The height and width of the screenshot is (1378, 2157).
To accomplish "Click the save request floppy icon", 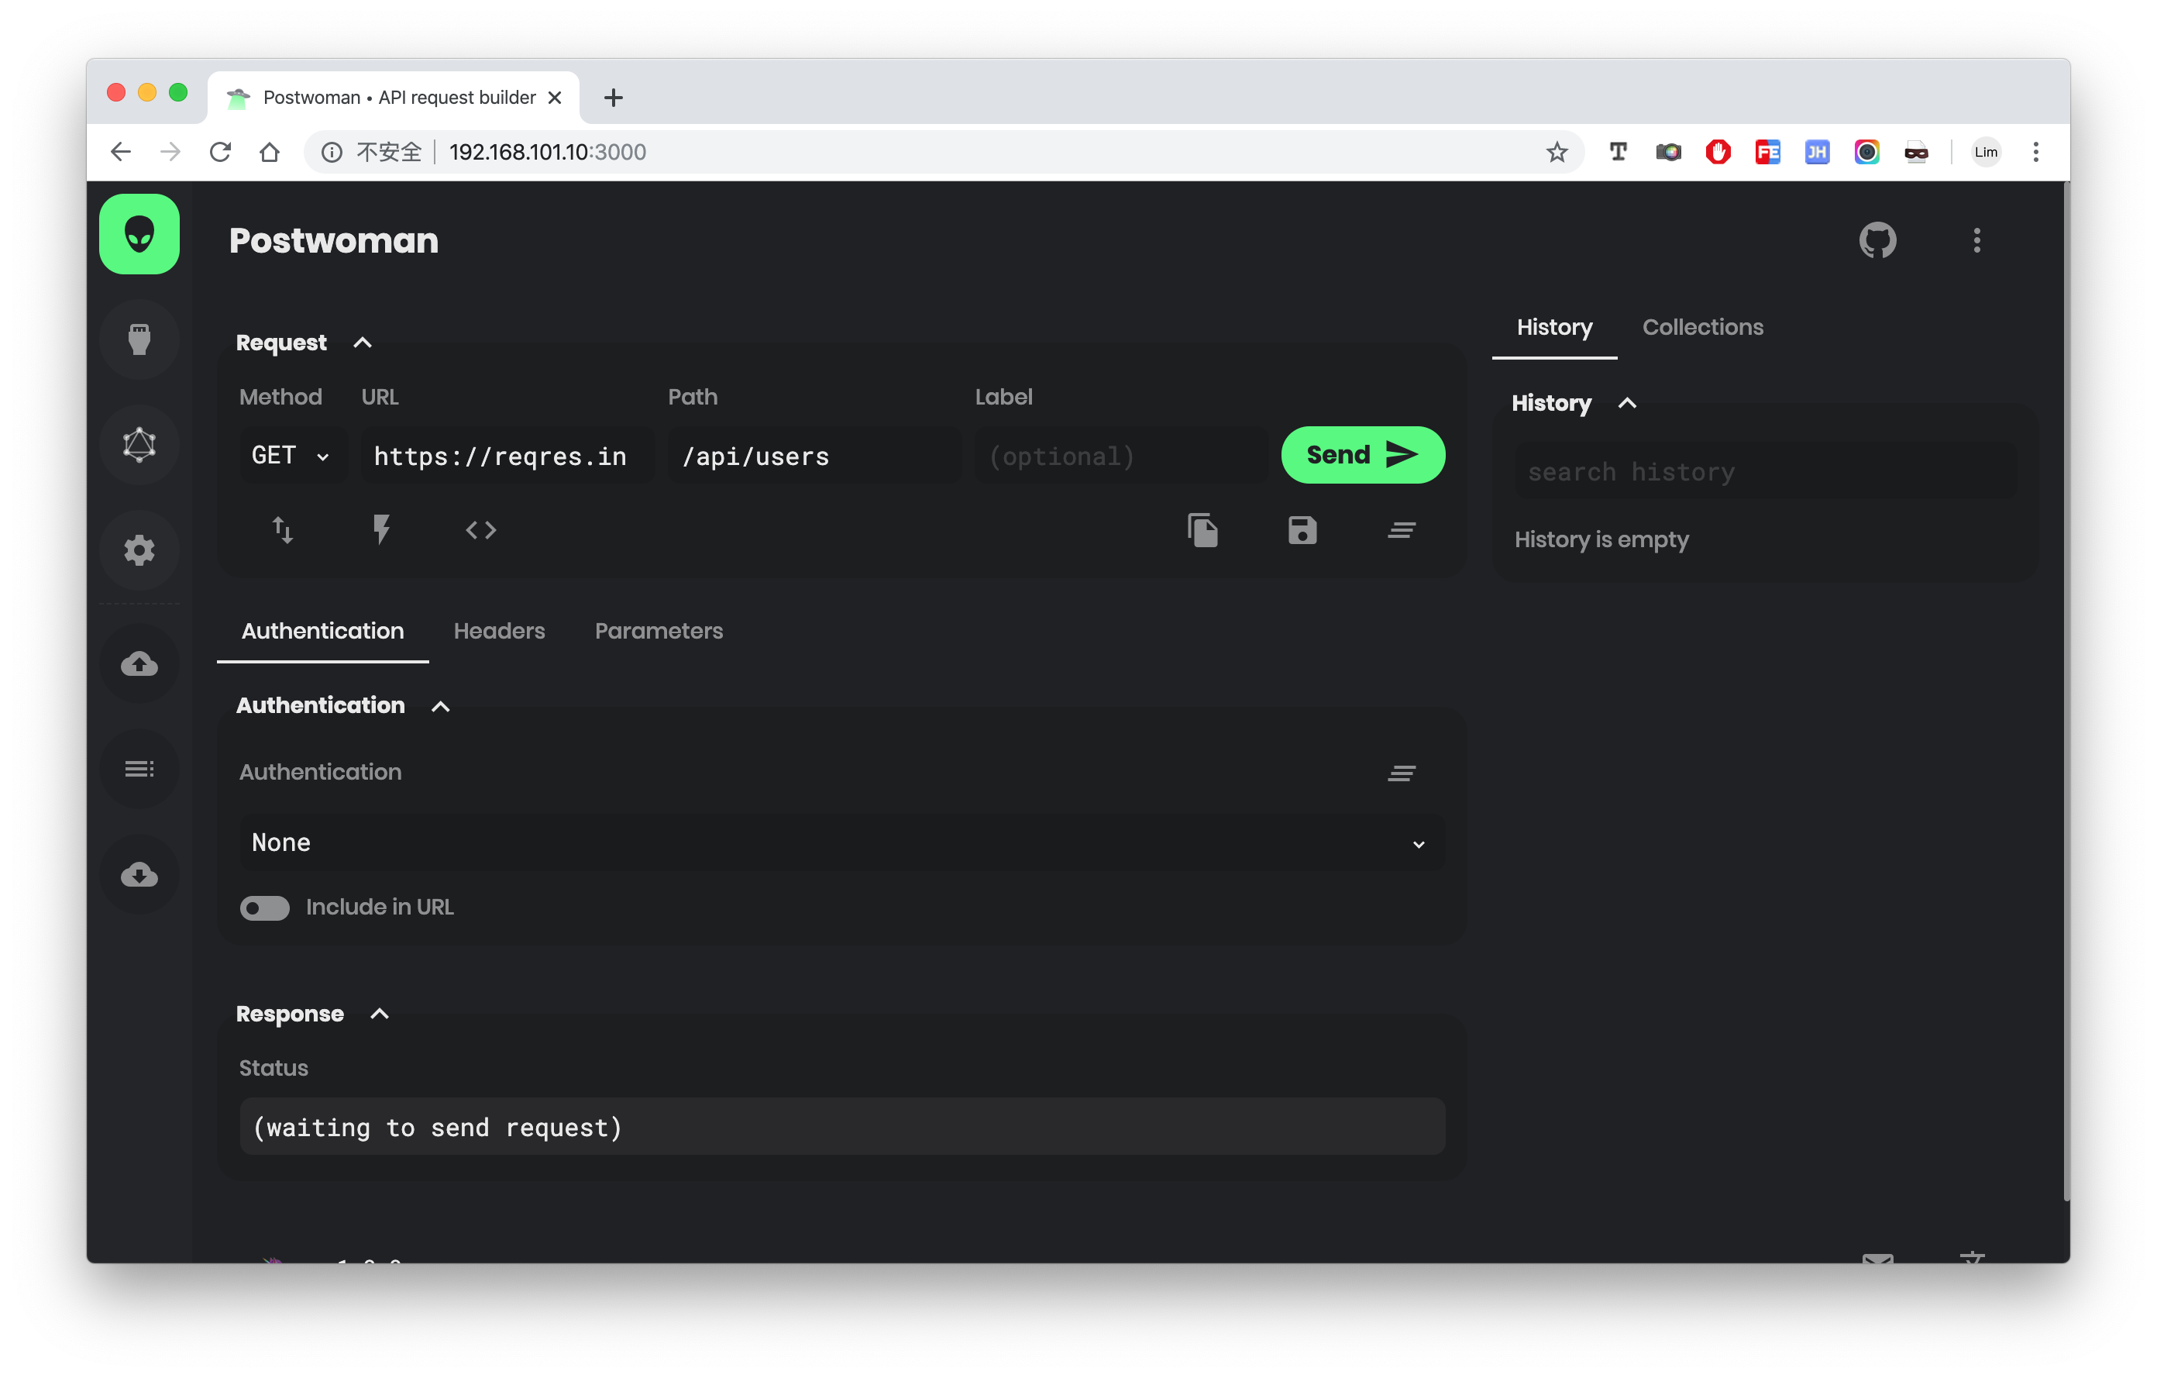I will [x=1302, y=530].
